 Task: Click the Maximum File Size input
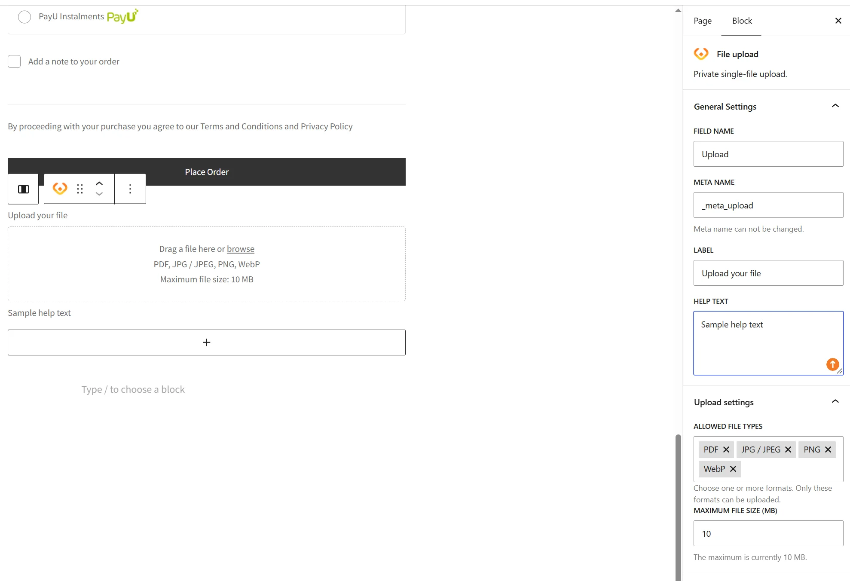(768, 533)
